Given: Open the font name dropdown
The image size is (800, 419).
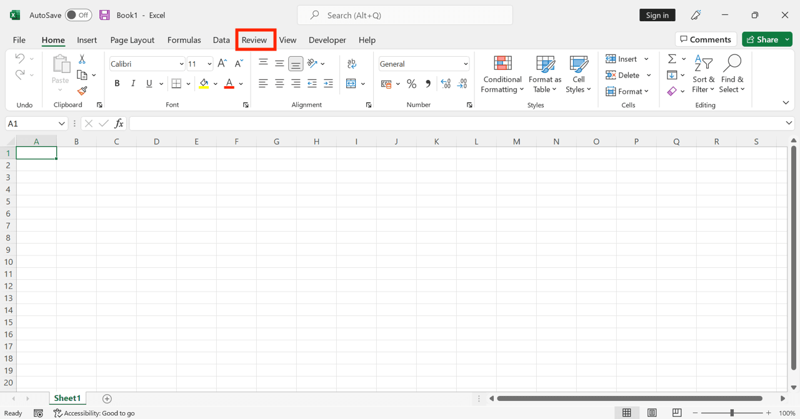Looking at the screenshot, I should [x=181, y=64].
